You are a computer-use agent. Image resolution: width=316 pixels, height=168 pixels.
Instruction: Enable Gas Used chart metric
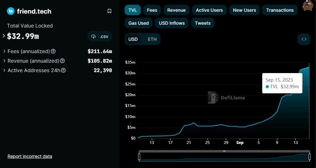[x=139, y=23]
